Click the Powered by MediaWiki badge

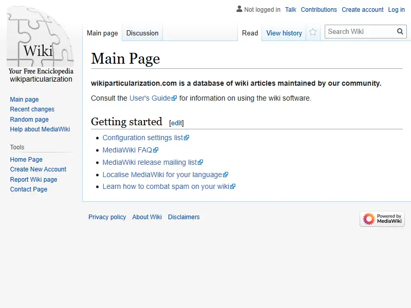pyautogui.click(x=382, y=219)
